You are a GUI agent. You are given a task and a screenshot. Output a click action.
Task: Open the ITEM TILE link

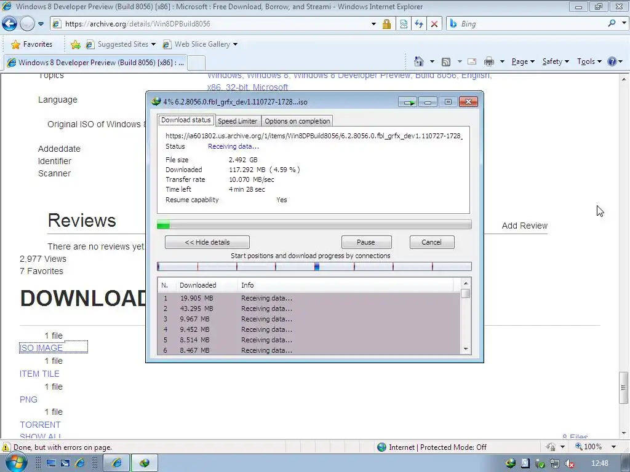[x=39, y=374]
